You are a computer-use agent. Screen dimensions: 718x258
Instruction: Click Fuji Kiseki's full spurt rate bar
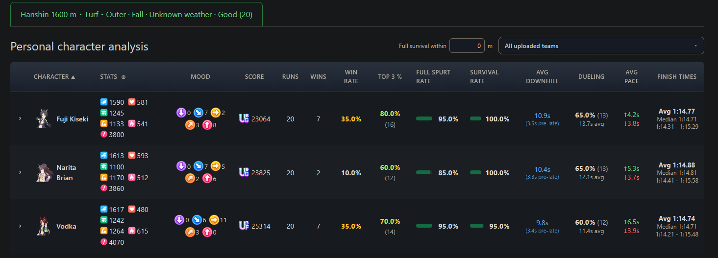click(x=424, y=119)
